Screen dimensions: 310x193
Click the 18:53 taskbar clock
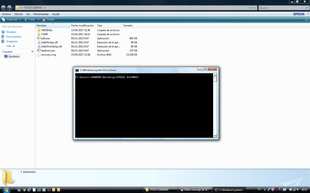[x=304, y=190]
